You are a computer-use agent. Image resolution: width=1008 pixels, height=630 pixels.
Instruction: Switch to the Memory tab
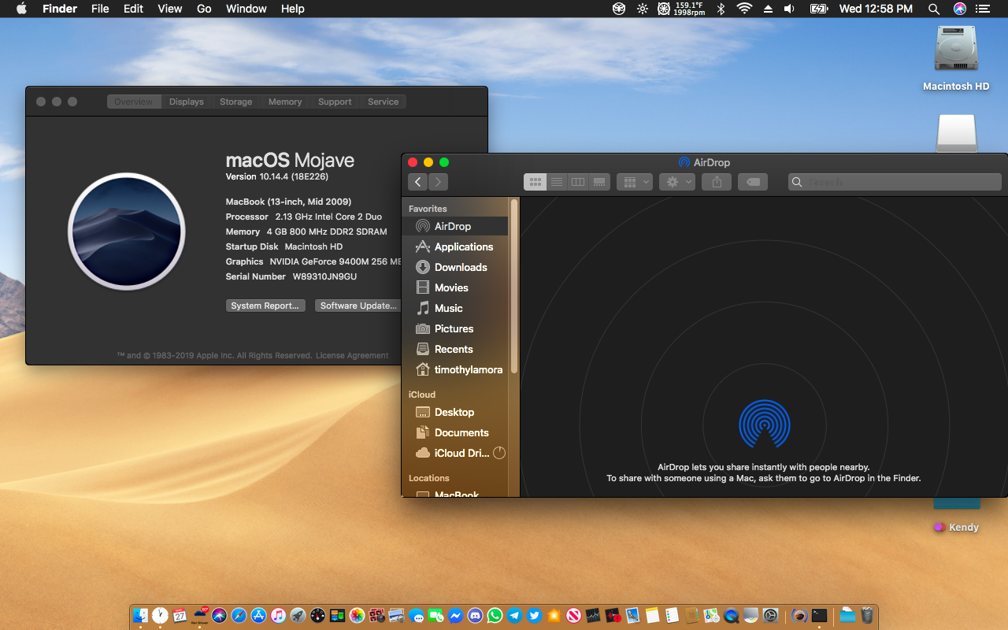coord(285,102)
